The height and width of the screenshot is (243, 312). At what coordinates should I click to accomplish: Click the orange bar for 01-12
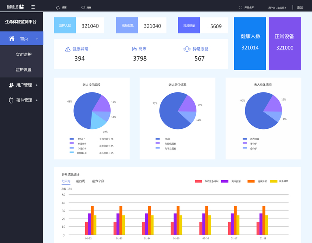point(92,220)
